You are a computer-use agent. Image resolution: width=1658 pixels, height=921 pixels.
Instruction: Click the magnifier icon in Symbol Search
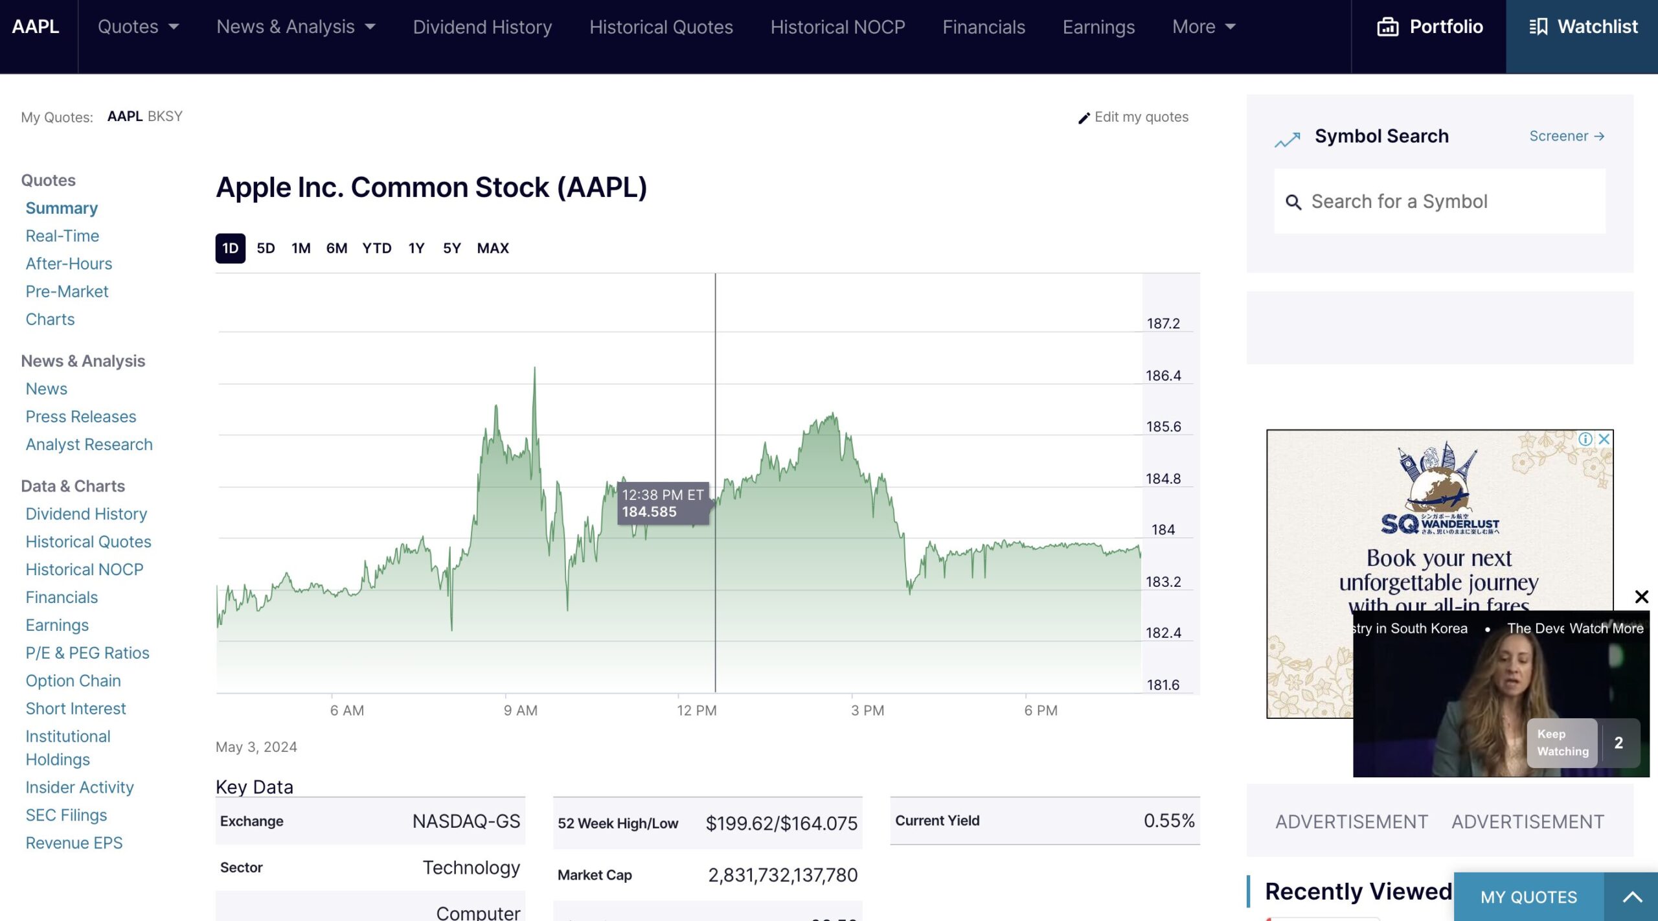1293,202
